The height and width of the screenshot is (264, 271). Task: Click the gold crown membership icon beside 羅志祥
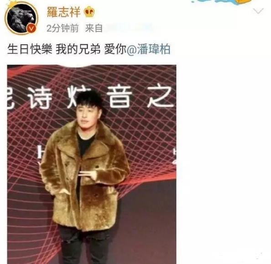[89, 11]
